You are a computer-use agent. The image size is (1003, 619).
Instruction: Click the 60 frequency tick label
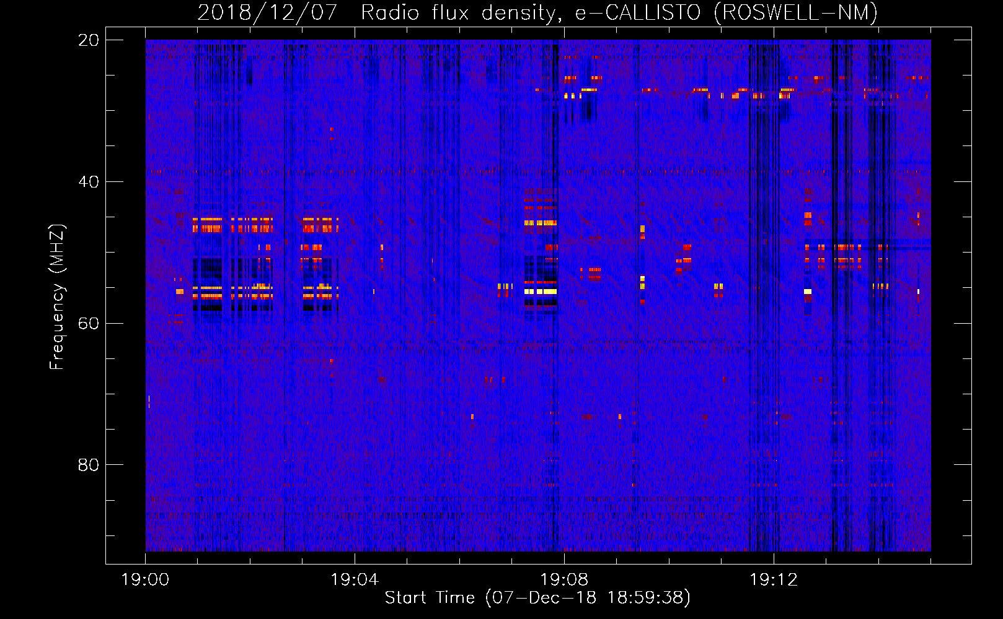pyautogui.click(x=89, y=323)
